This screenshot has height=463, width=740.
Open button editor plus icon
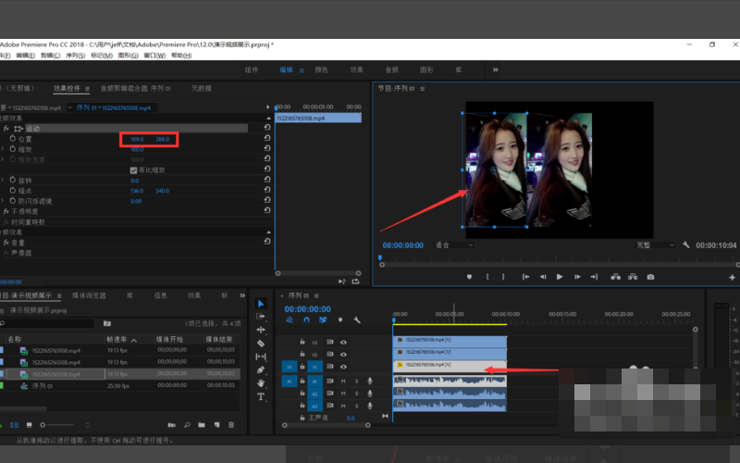pyautogui.click(x=732, y=277)
